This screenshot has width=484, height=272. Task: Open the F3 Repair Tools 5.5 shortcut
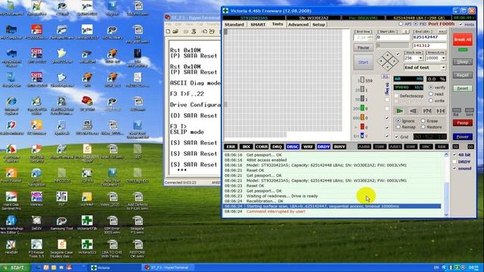tap(36, 249)
